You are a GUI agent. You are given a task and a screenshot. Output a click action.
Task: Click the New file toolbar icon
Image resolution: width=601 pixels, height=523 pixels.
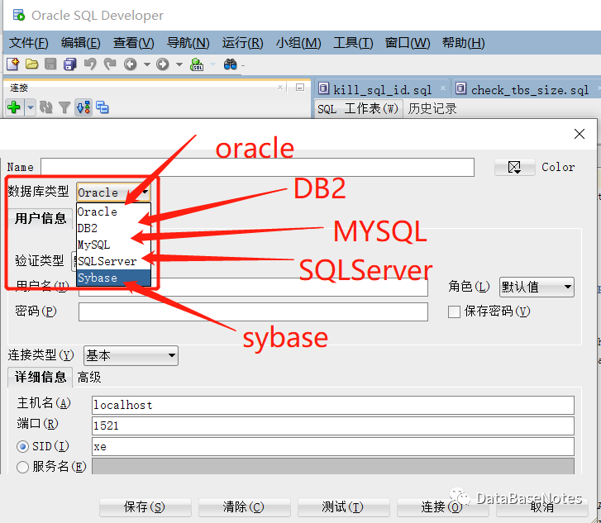click(12, 64)
